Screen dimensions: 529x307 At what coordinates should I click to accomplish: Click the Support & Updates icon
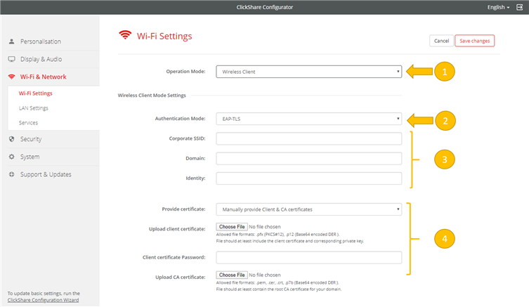pos(12,174)
